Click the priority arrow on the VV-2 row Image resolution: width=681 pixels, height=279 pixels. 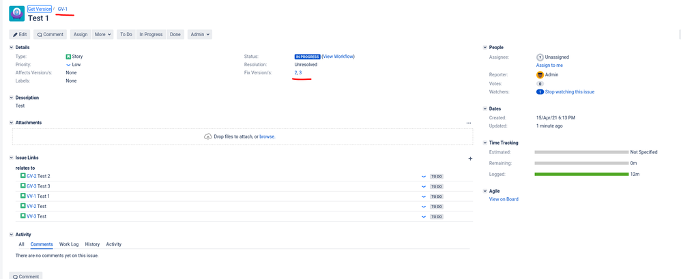coord(424,207)
